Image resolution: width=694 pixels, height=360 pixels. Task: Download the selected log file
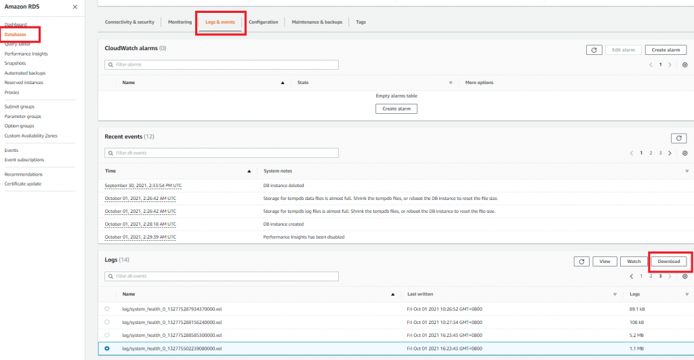[668, 262]
